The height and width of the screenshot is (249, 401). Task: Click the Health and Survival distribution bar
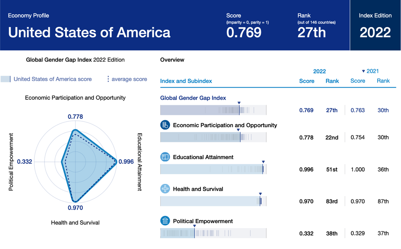coord(213,201)
